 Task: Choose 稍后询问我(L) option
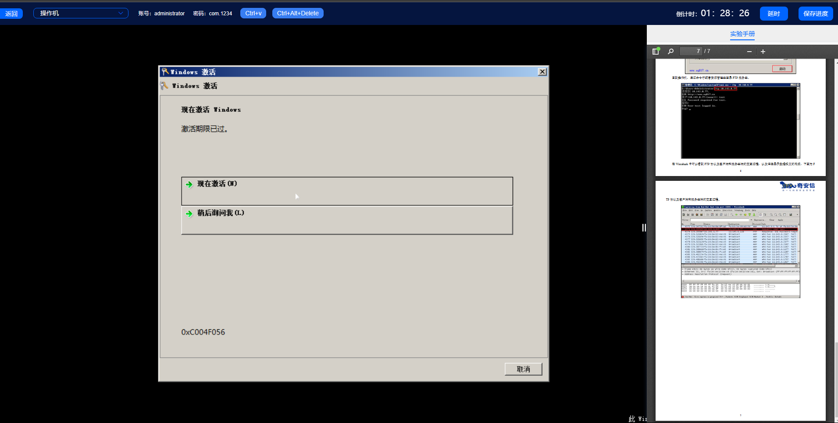point(347,220)
